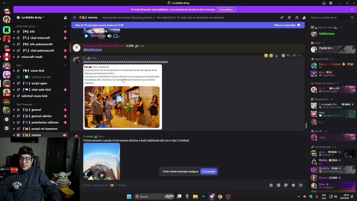Seek the top video's progress bar

click(98, 36)
